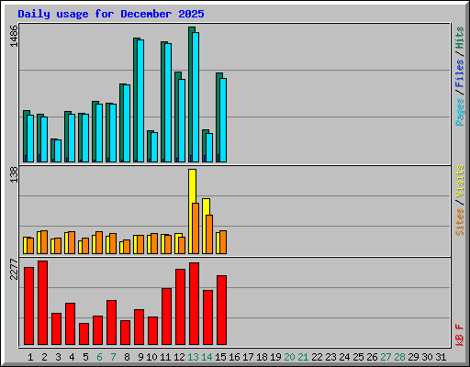This screenshot has height=367, width=470.
Task: Click the yellow visits bar for day 14
Action: [206, 226]
